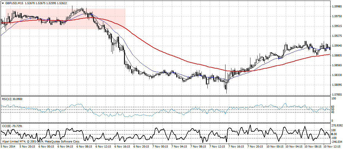Click the GBPUSD,M15 chart title text
Screen dimensions: 343x149
click(x=14, y=3)
